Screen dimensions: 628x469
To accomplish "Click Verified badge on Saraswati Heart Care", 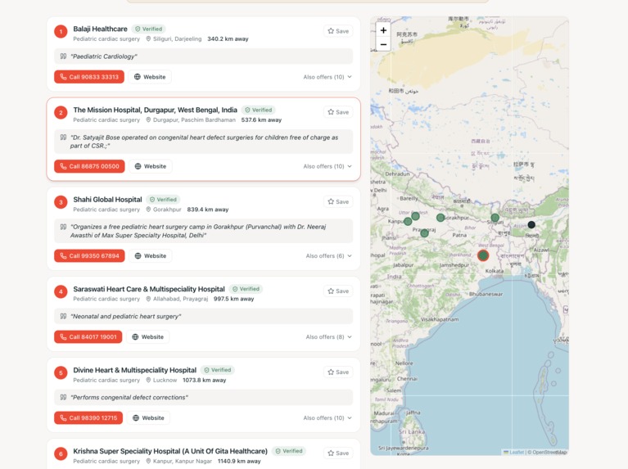I will click(246, 289).
